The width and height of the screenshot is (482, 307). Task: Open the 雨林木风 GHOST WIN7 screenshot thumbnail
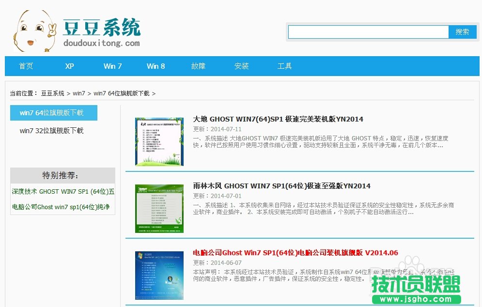(x=159, y=207)
